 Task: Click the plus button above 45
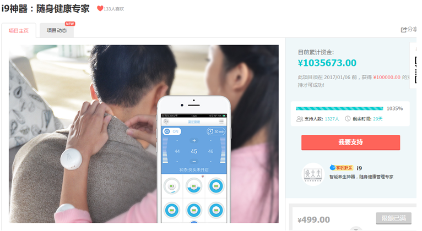[194, 140]
